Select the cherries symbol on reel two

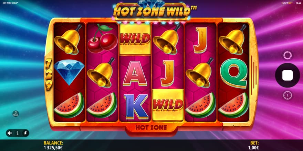(102, 39)
